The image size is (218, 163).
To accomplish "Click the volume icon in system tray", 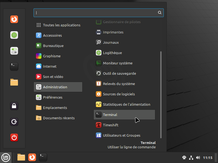I will pyautogui.click(x=198, y=158).
